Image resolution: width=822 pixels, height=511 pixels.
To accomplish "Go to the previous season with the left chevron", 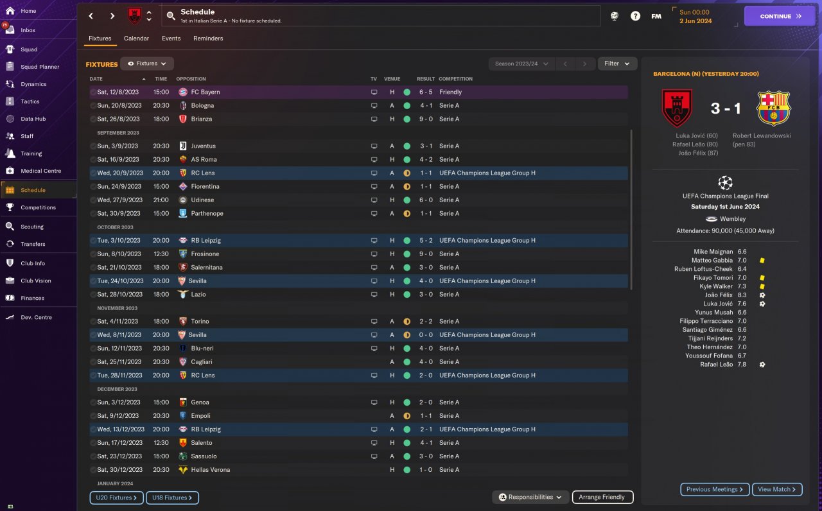I will (565, 64).
